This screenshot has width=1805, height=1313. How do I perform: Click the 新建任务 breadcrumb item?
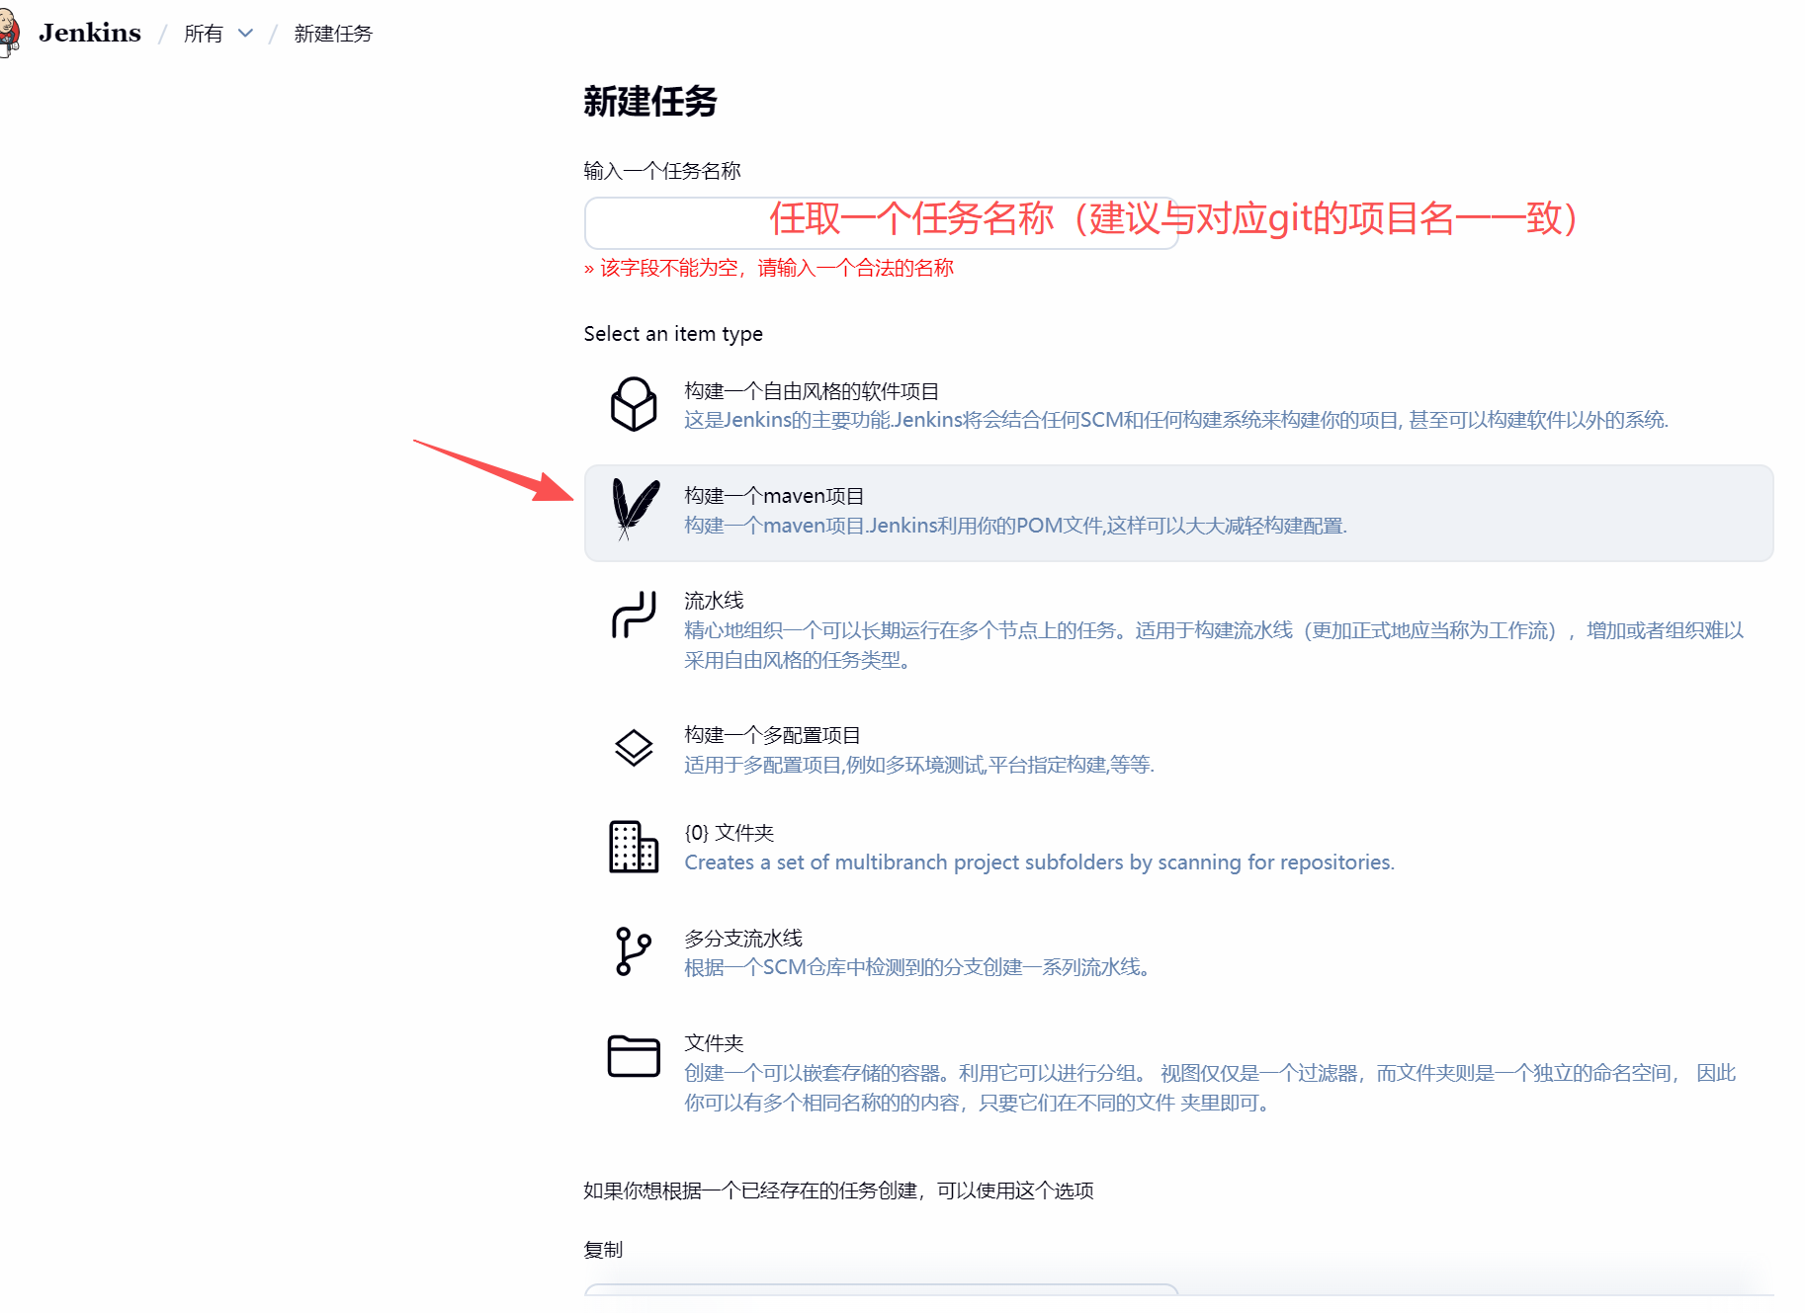333,34
